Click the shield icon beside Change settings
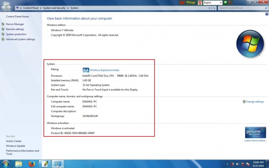Viewport: 269px width, 168px height. (x=244, y=101)
